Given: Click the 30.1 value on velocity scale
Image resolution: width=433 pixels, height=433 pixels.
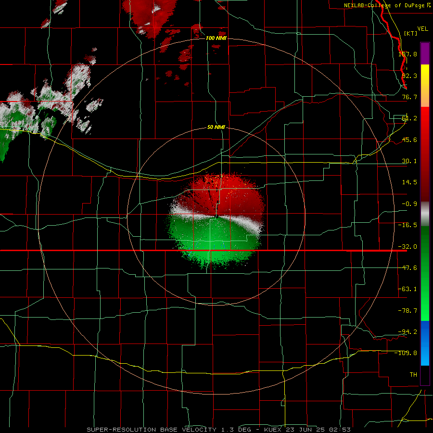Looking at the screenshot, I should 409,161.
